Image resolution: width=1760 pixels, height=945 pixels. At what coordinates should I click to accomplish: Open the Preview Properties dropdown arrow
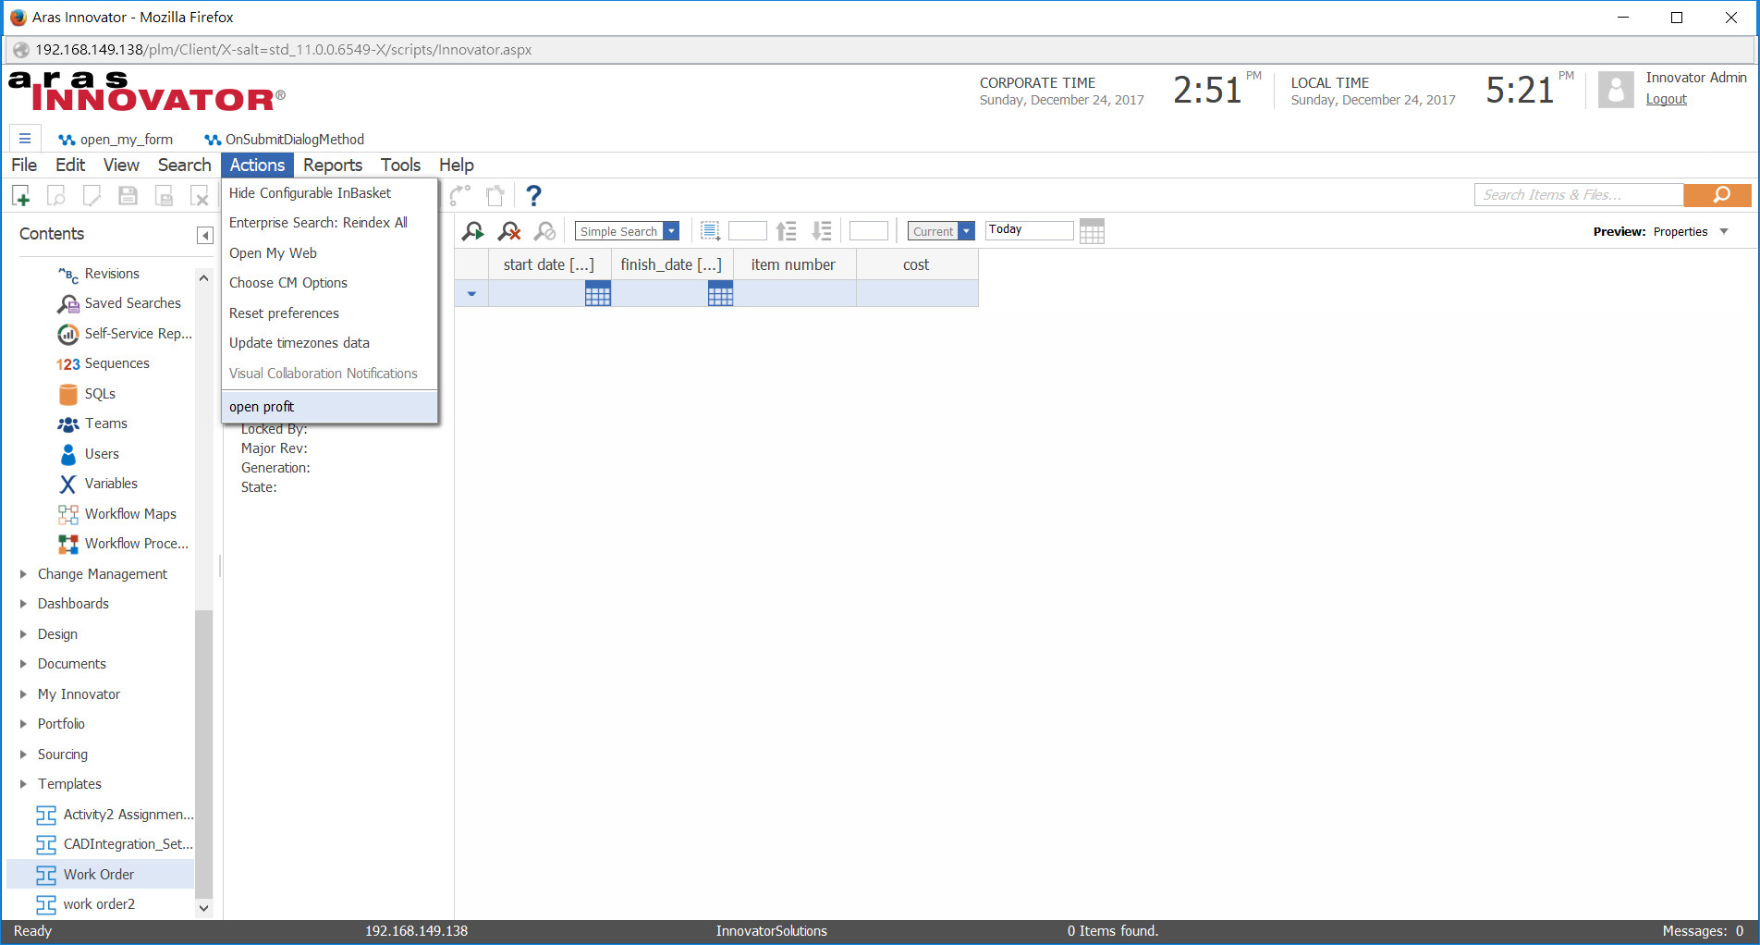1724,231
